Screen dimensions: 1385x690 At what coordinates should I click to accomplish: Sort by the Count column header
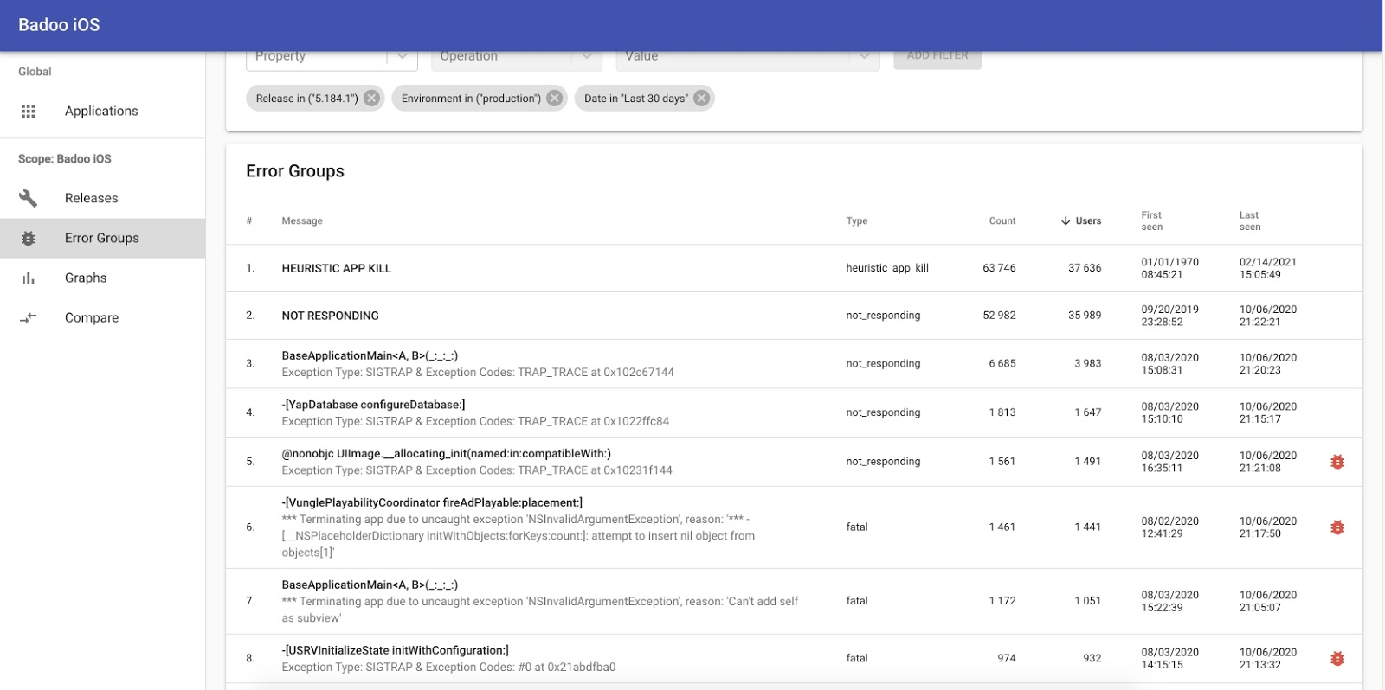(1002, 220)
